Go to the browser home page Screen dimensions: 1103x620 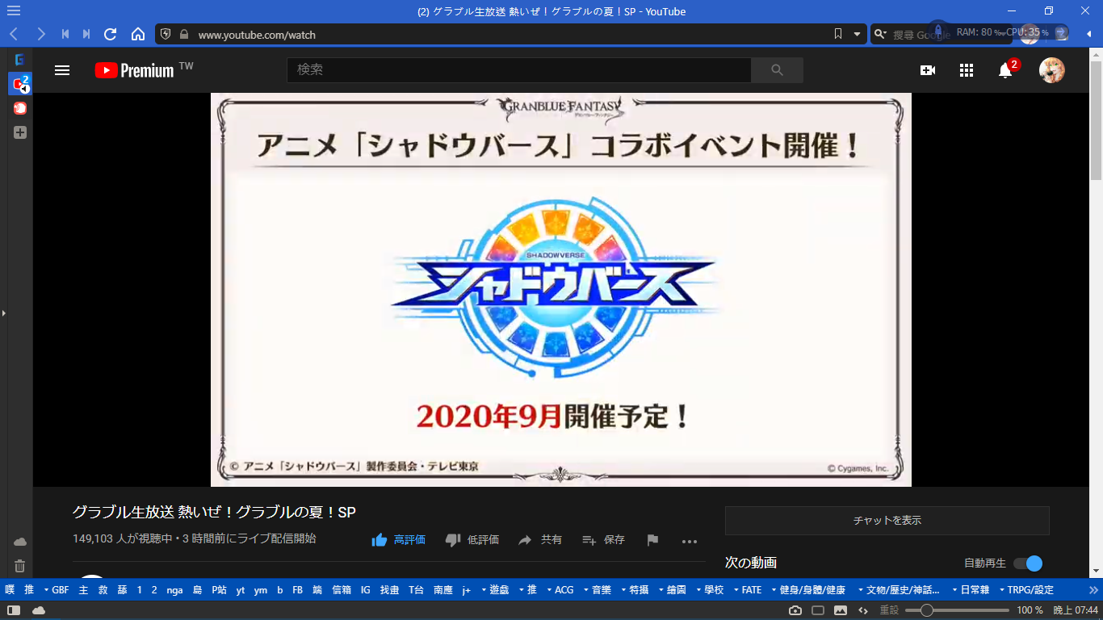[x=138, y=34]
